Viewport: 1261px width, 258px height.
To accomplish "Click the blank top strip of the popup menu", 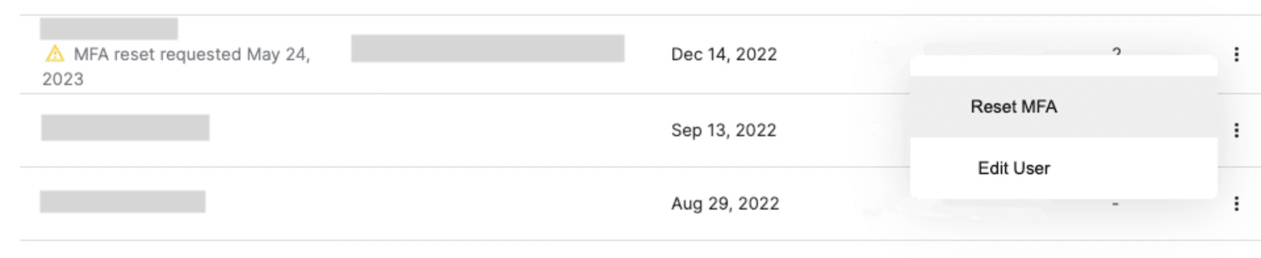I will coord(1063,66).
